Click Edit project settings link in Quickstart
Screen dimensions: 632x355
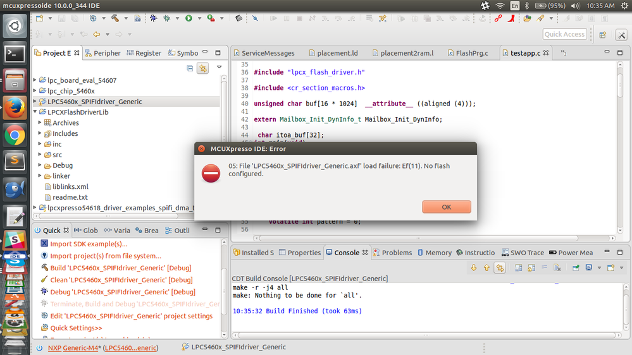pos(131,316)
